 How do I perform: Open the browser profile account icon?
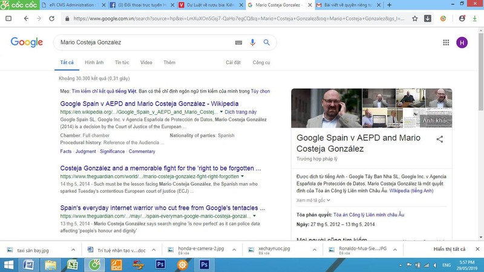[x=462, y=19]
